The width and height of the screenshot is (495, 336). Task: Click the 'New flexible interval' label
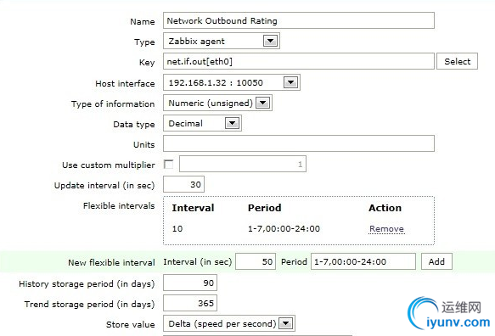111,262
